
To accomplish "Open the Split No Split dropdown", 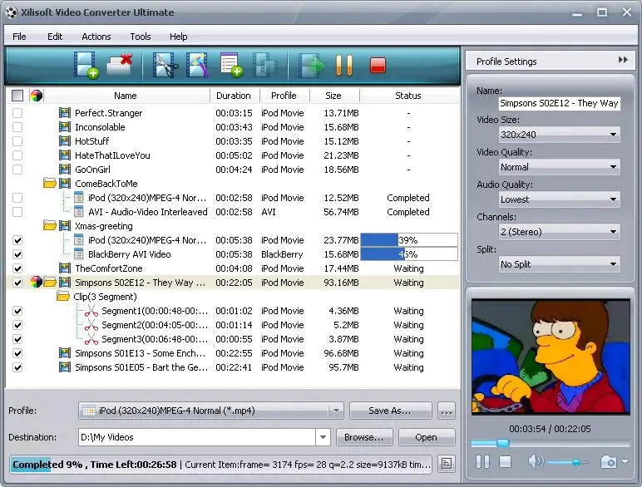I will tap(560, 264).
